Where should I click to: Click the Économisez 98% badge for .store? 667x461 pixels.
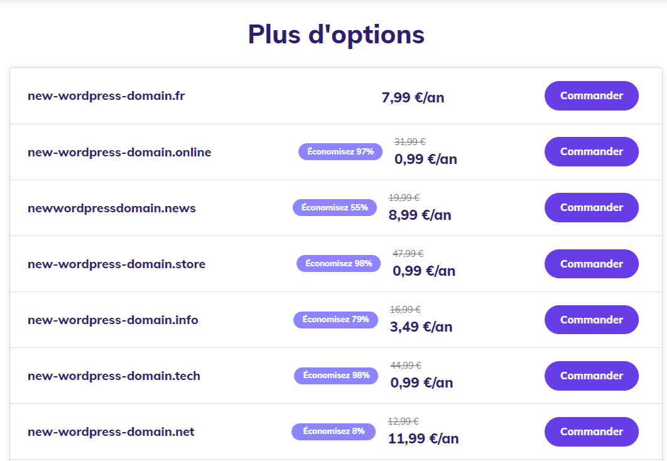[338, 263]
